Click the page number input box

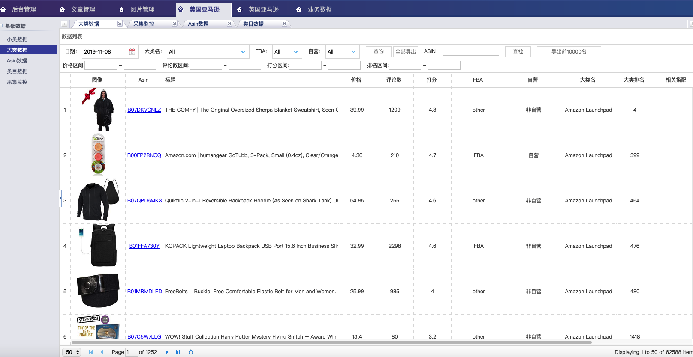tap(131, 352)
